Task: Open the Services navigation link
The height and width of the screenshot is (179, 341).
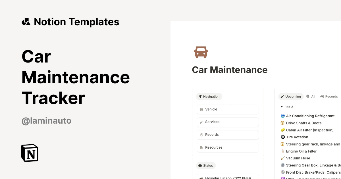Action: point(228,122)
